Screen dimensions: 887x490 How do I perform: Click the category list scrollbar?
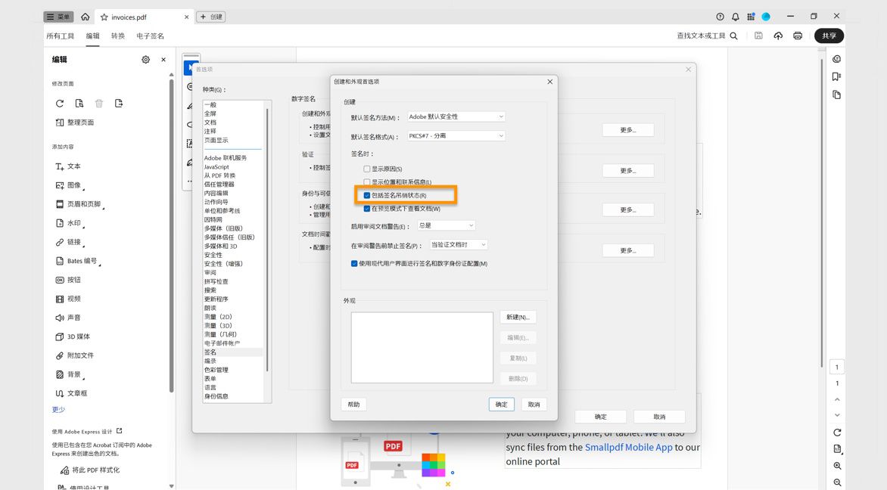click(267, 240)
